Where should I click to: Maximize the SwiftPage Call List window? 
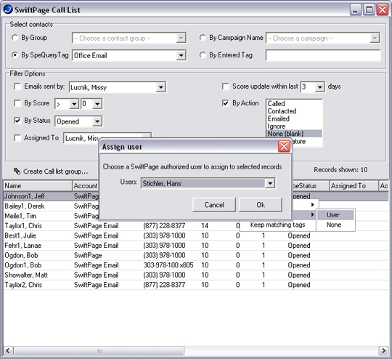click(x=369, y=9)
